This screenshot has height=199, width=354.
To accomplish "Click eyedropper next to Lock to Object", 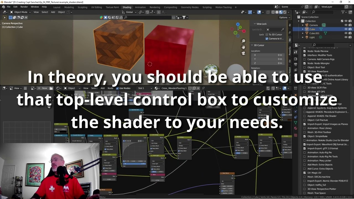I will 282,30.
